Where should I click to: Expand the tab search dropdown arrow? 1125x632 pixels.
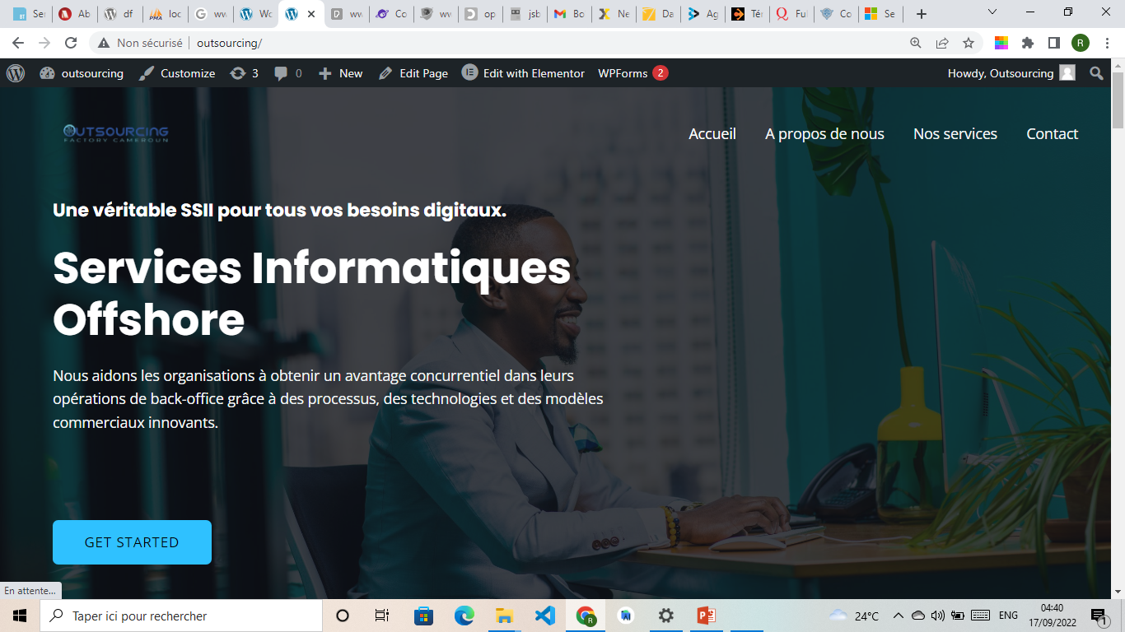click(x=992, y=12)
